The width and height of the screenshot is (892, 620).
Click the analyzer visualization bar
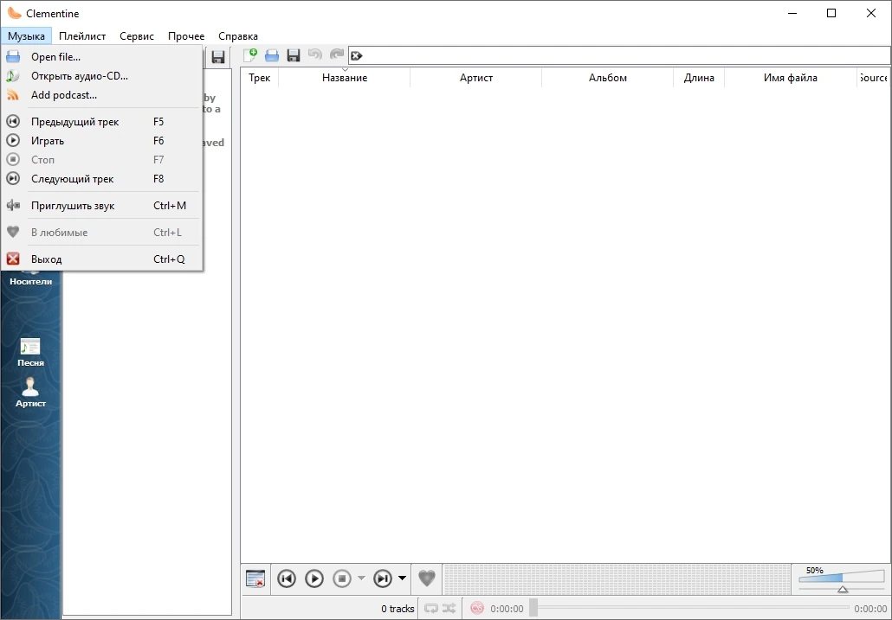617,579
